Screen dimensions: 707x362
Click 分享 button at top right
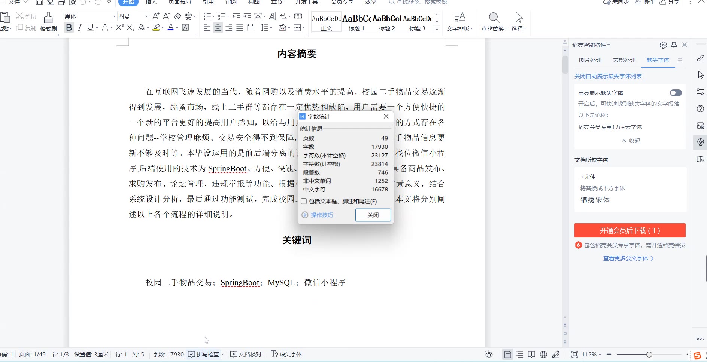pyautogui.click(x=670, y=2)
